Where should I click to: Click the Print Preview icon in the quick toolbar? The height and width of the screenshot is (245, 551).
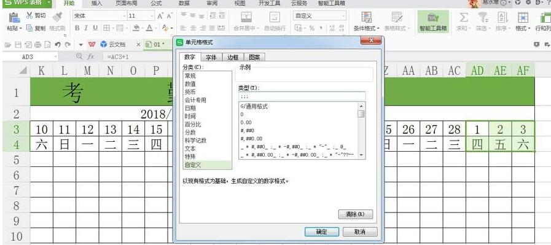coord(47,44)
